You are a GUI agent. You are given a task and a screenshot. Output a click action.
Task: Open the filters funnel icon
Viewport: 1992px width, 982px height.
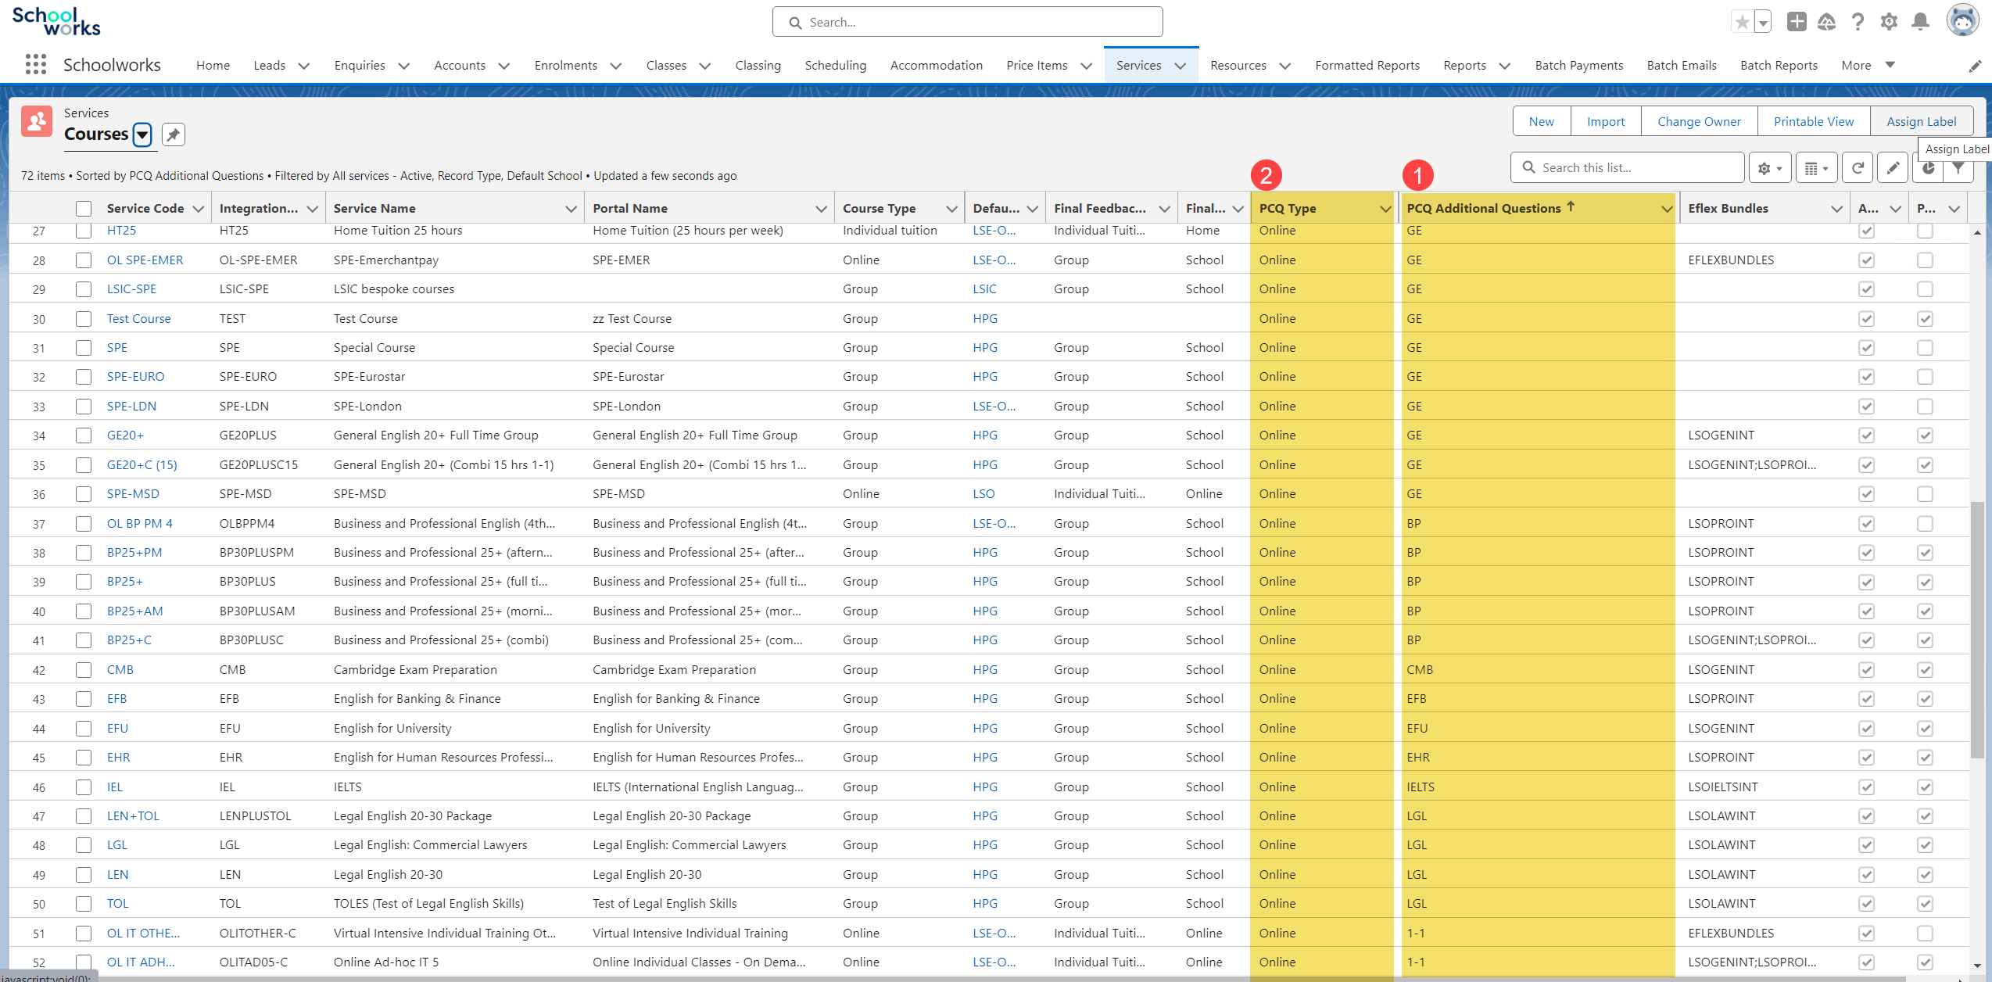pos(1958,169)
